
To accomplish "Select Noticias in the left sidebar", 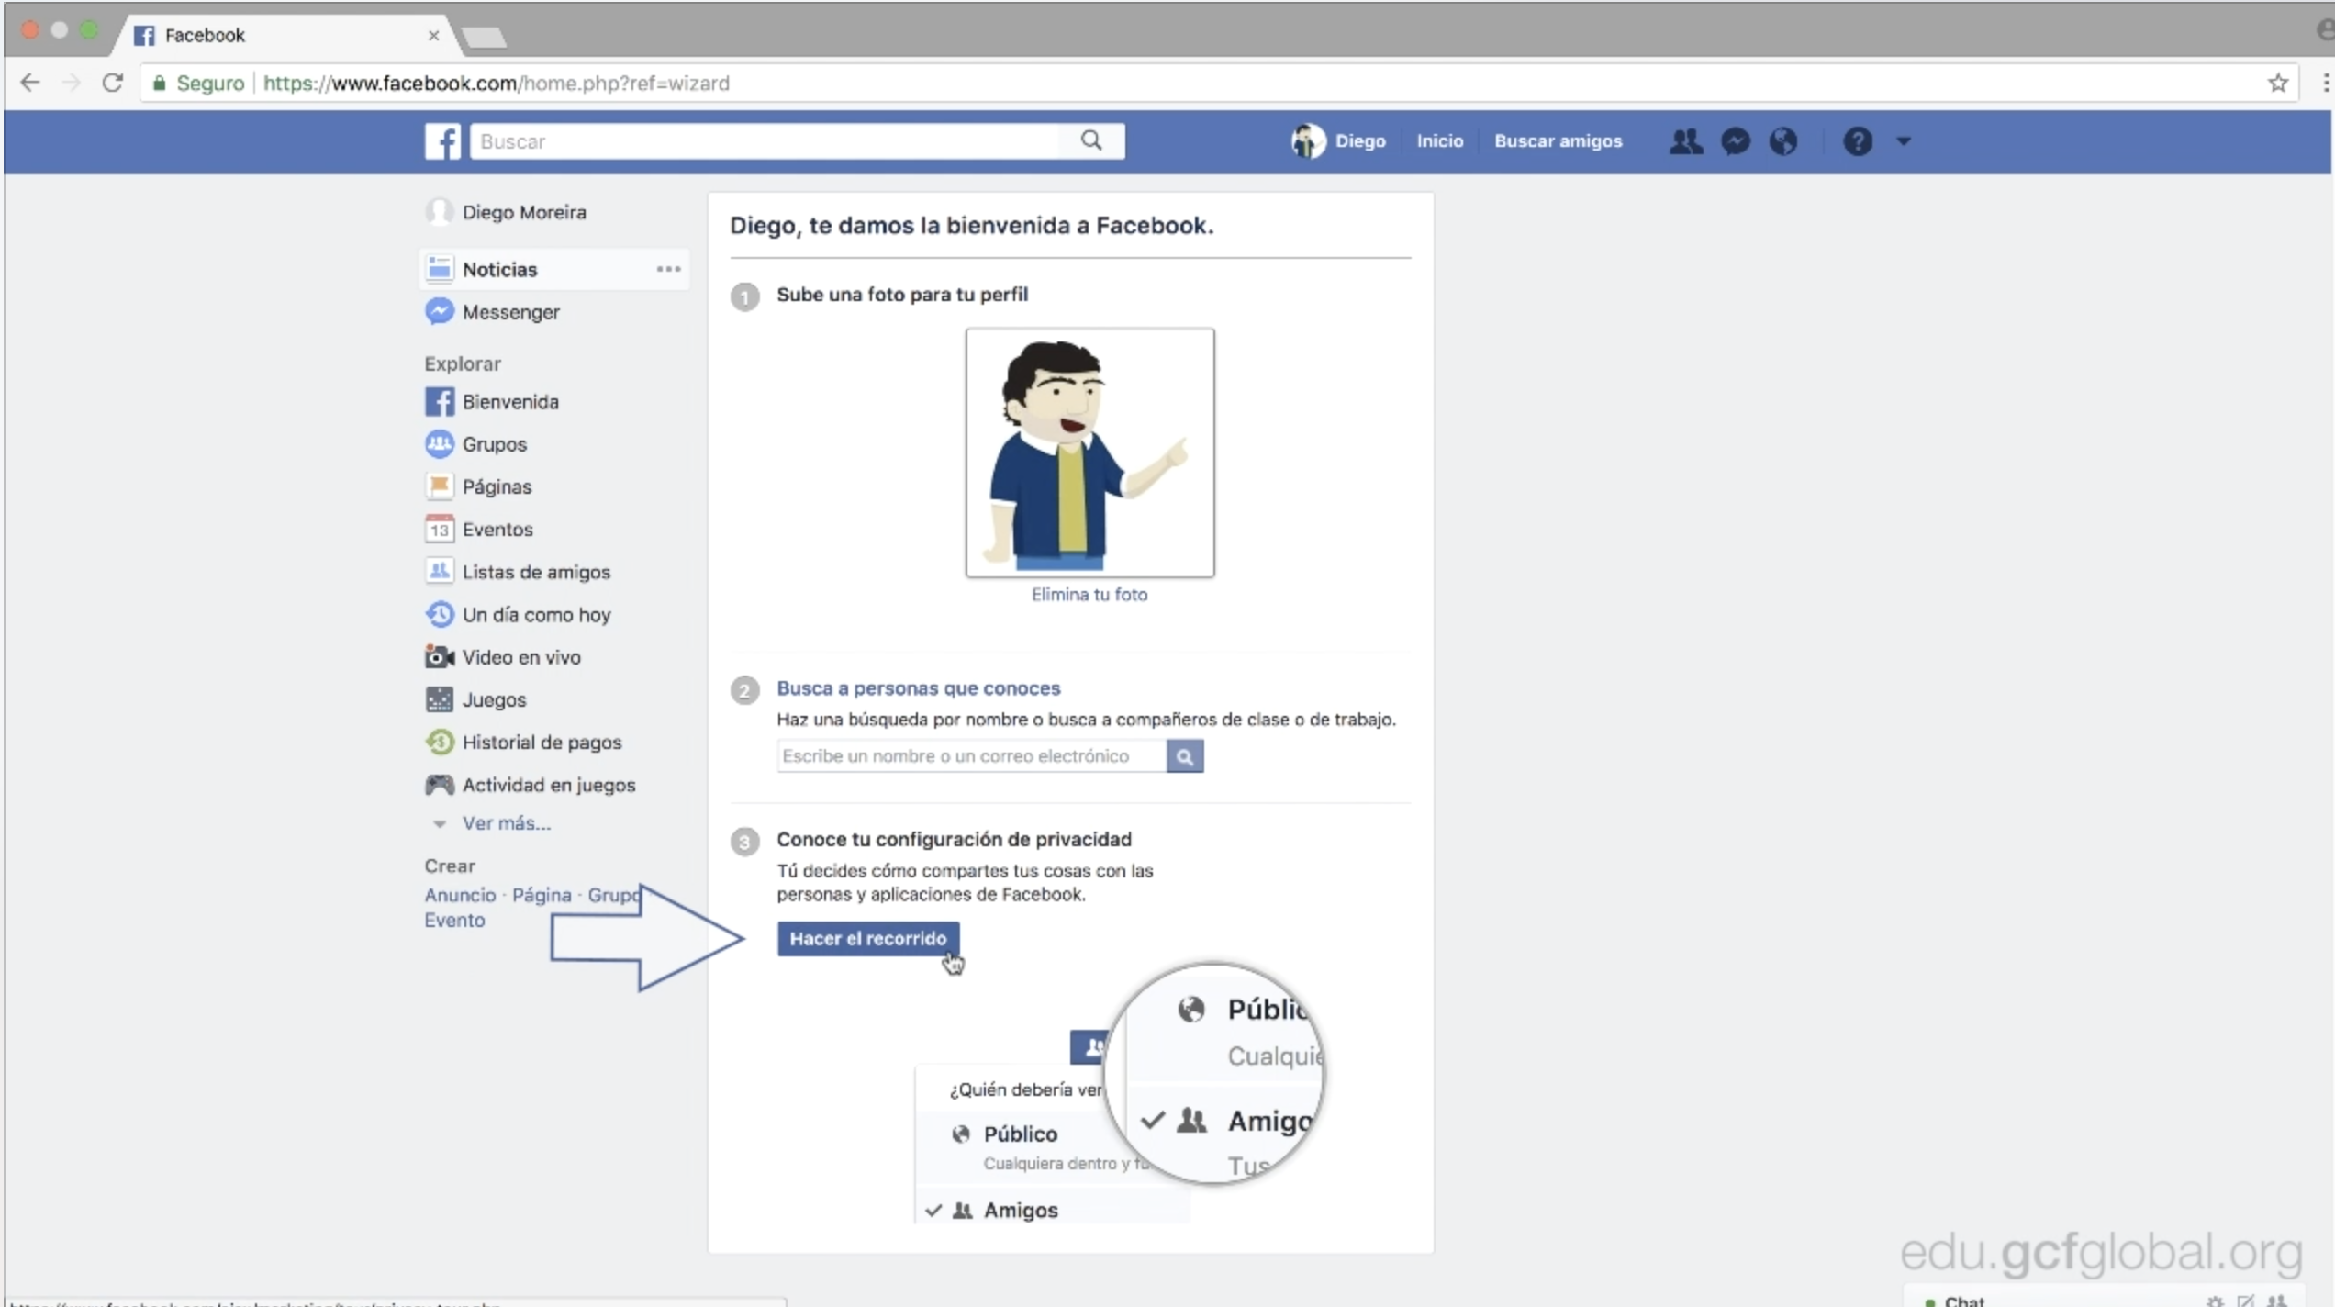I will [x=499, y=269].
